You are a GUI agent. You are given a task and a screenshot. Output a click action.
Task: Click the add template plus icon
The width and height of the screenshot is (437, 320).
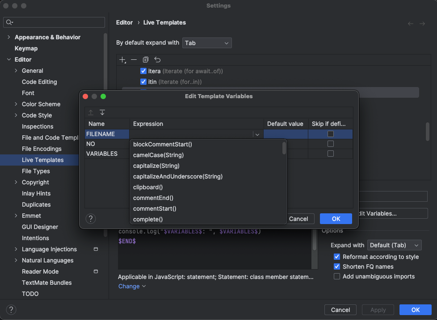click(x=123, y=60)
